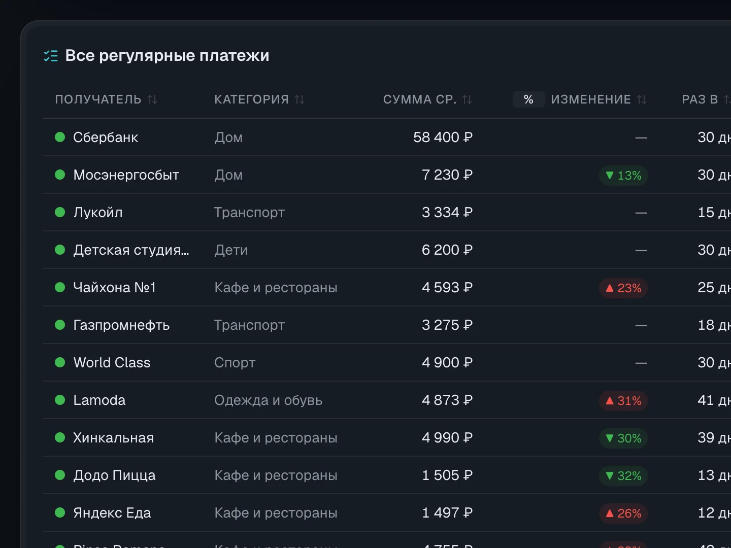731x548 pixels.
Task: Click the 1 497 ₽ amount
Action: pyautogui.click(x=447, y=512)
